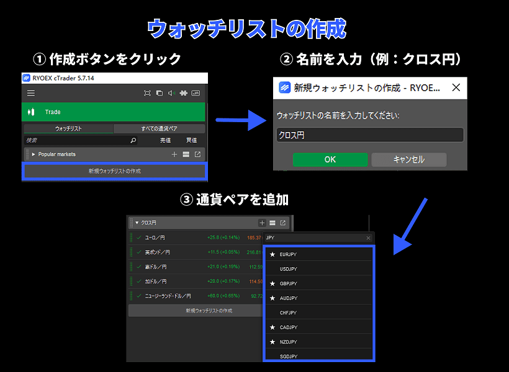Close the new watchlist dialog
Image resolution: width=509 pixels, height=372 pixels.
point(456,87)
